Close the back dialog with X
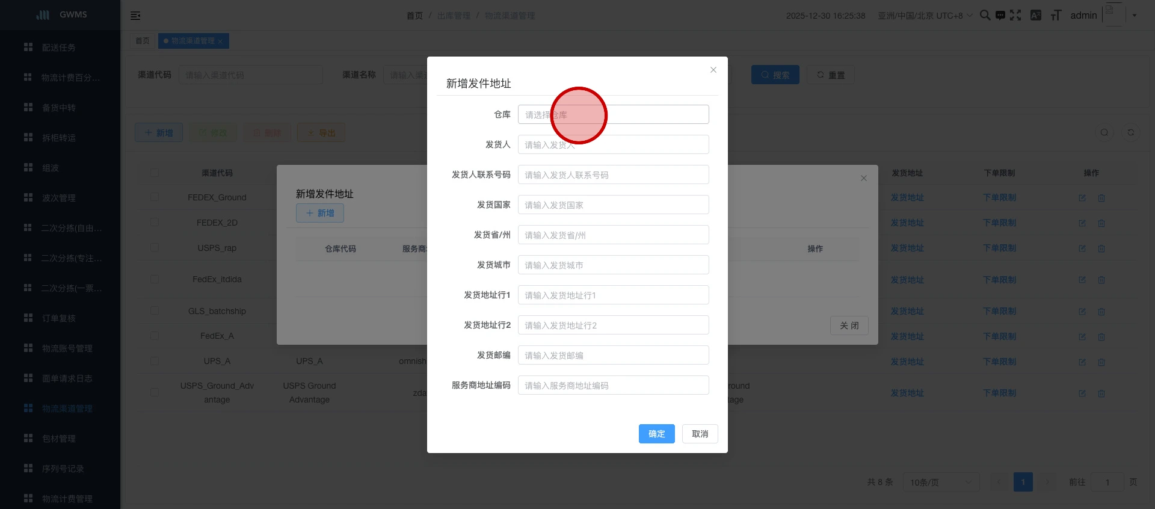This screenshot has height=509, width=1155. pos(863,178)
